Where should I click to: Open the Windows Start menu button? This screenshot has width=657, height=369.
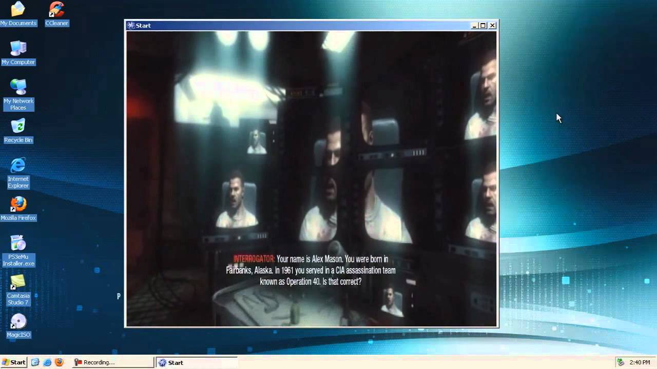pyautogui.click(x=14, y=362)
